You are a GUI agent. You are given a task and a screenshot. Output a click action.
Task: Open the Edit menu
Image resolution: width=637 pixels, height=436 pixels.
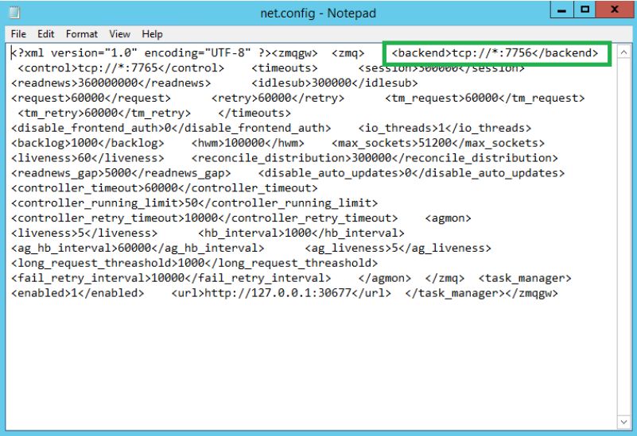coord(45,34)
